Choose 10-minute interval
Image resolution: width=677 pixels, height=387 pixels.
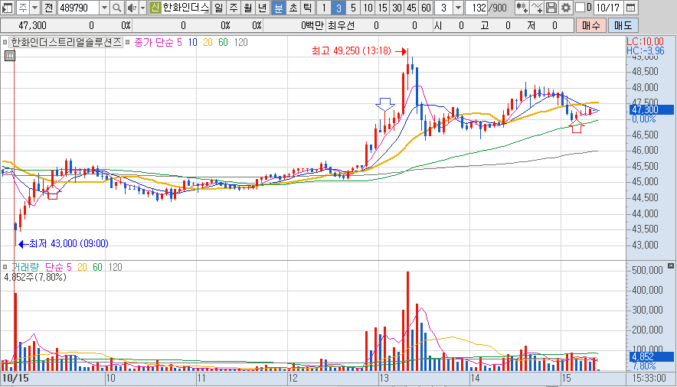(368, 8)
